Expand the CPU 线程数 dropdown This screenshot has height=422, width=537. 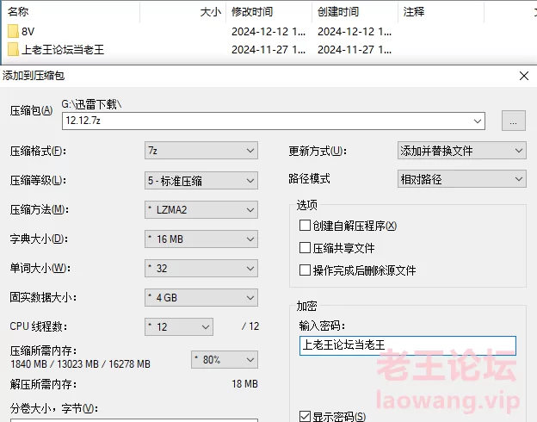(179, 326)
